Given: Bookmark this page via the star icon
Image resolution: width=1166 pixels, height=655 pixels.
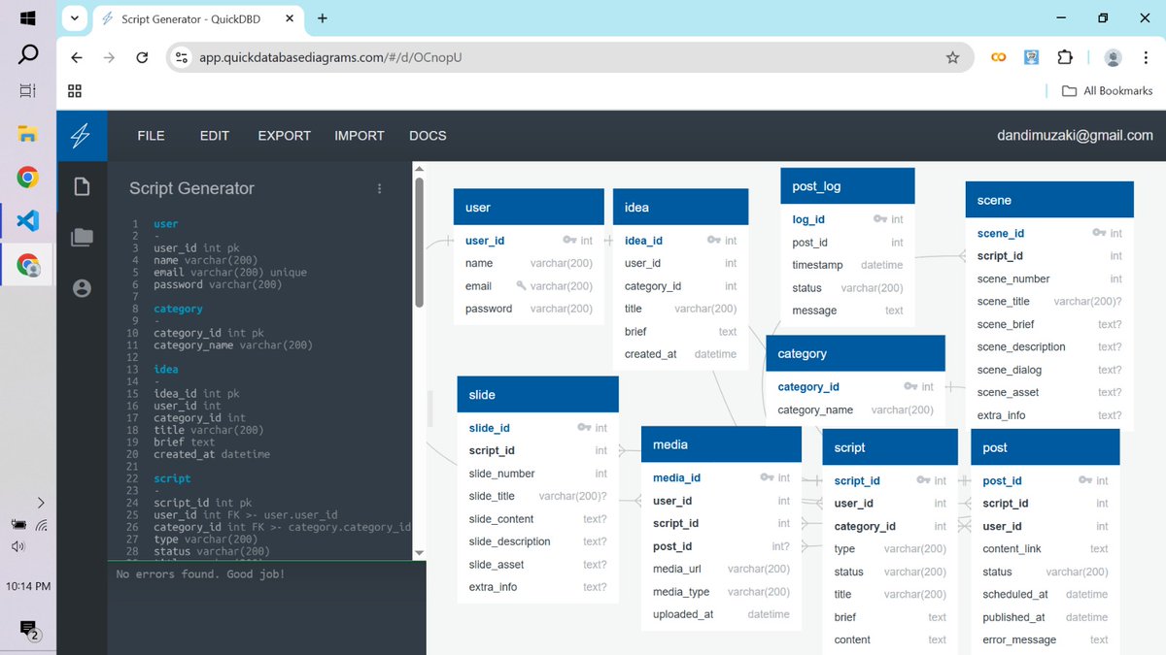Looking at the screenshot, I should pos(952,57).
